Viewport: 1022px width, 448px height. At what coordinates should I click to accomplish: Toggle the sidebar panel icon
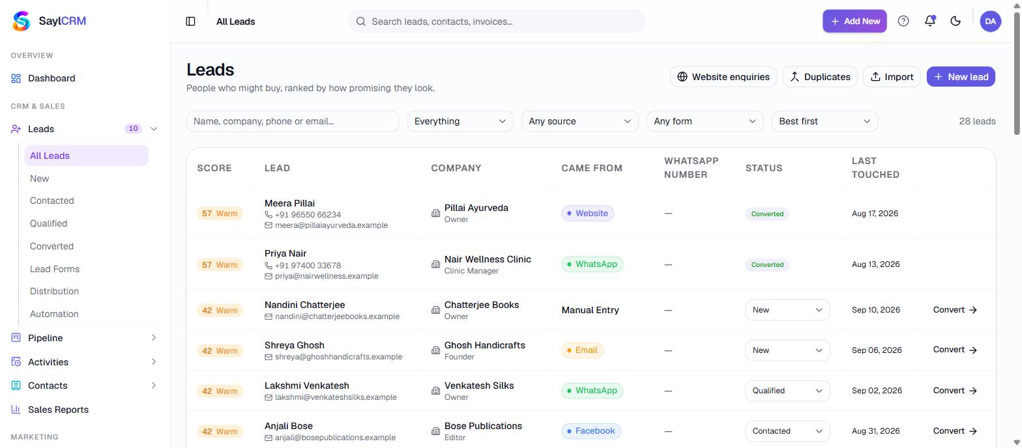pos(190,21)
